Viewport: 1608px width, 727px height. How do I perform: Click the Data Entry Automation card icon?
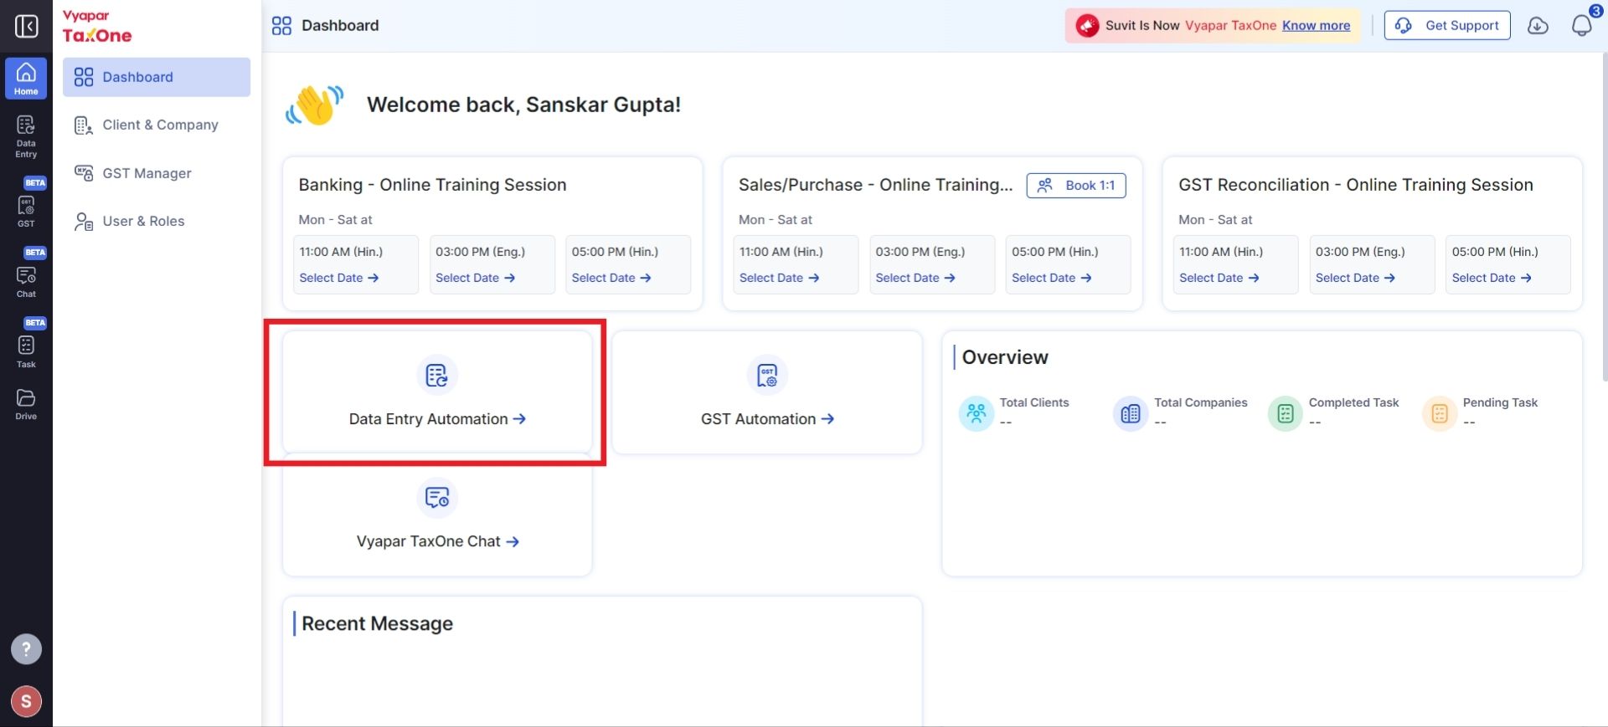coord(436,375)
